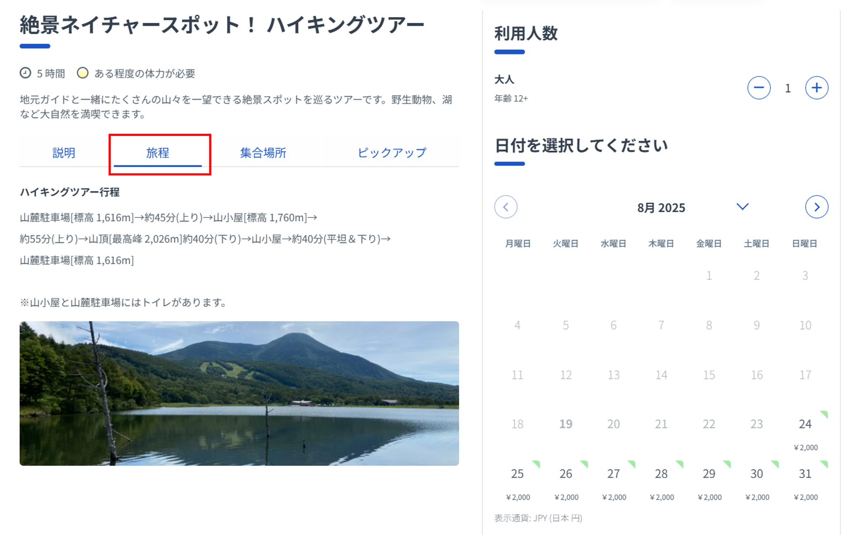
Task: Click the 日付を選択してください heading
Action: click(581, 145)
